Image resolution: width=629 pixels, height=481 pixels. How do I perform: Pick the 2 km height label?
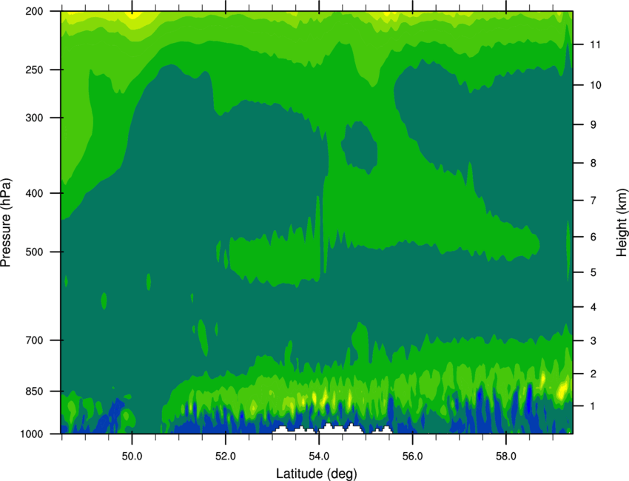coord(593,374)
